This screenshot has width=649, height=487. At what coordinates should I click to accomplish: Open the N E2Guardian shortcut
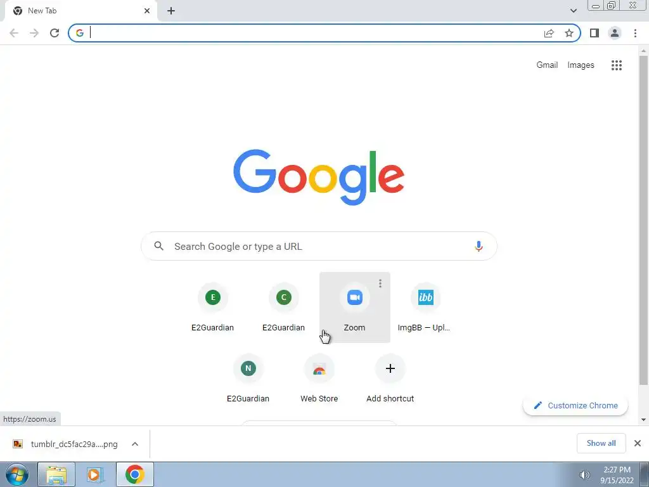pyautogui.click(x=248, y=379)
